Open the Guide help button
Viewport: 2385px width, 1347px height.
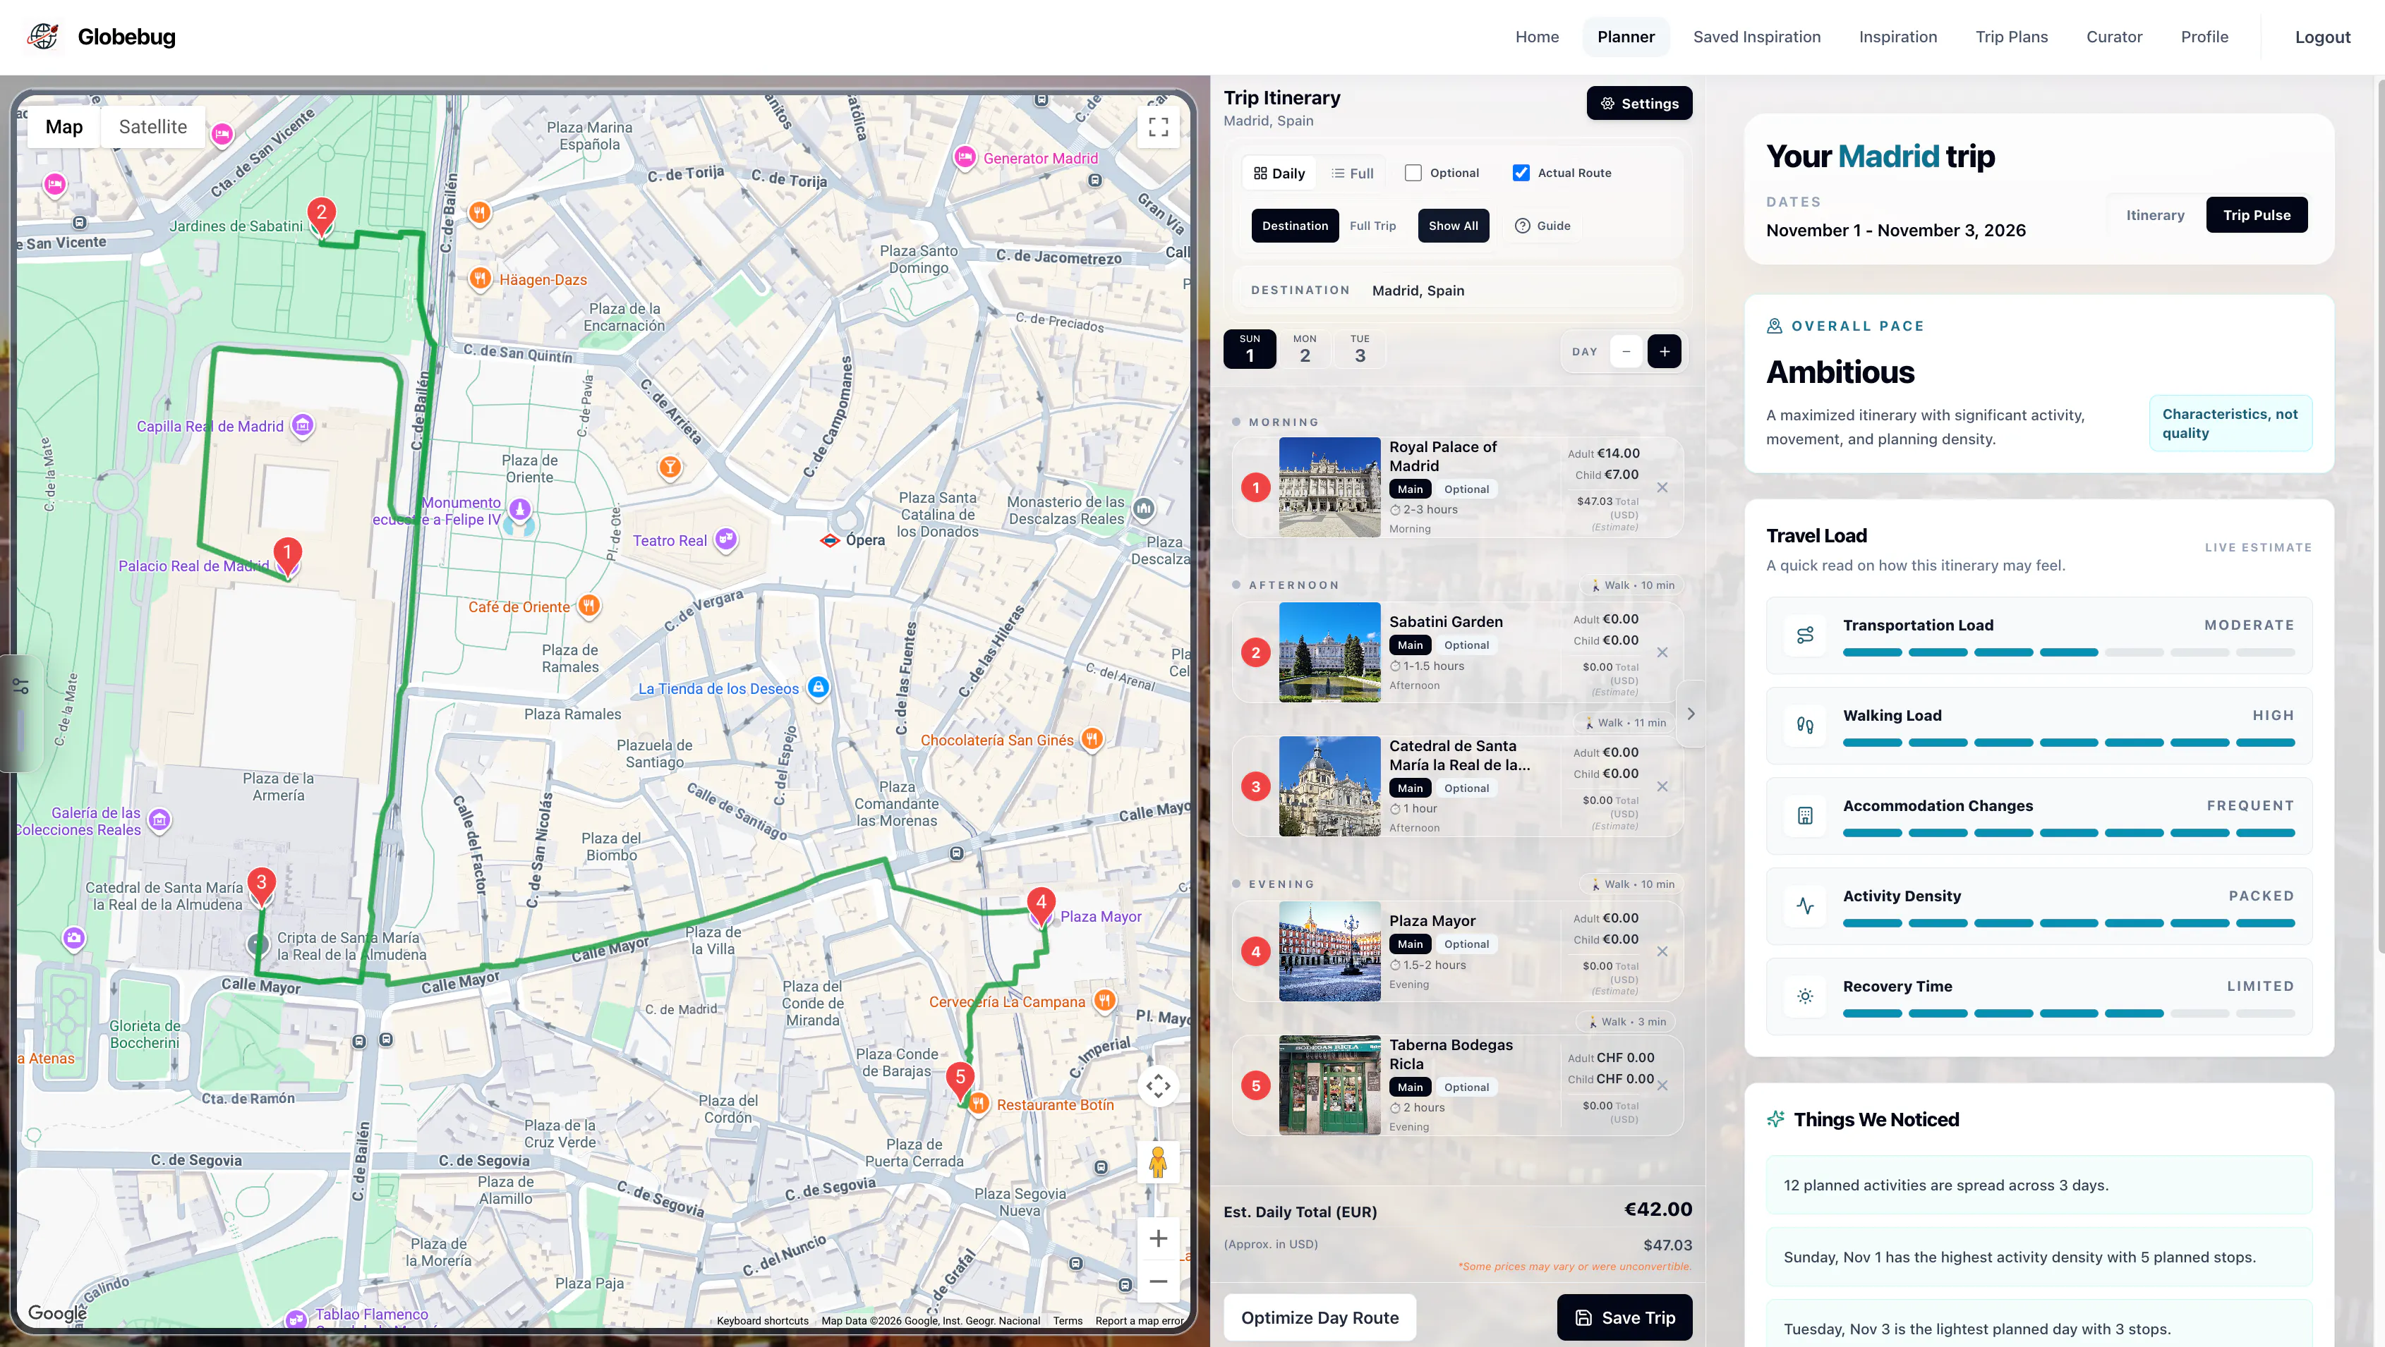(x=1542, y=226)
